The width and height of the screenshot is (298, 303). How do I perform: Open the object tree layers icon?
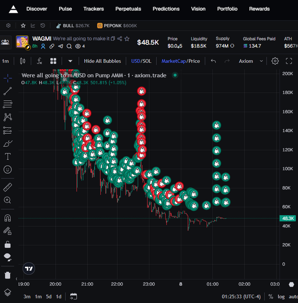coord(8,292)
